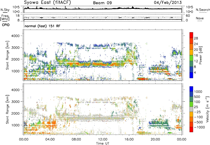Pick the dark green 8–12 dB Power segment
Screen dimensions: 210x145
tap(191, 64)
